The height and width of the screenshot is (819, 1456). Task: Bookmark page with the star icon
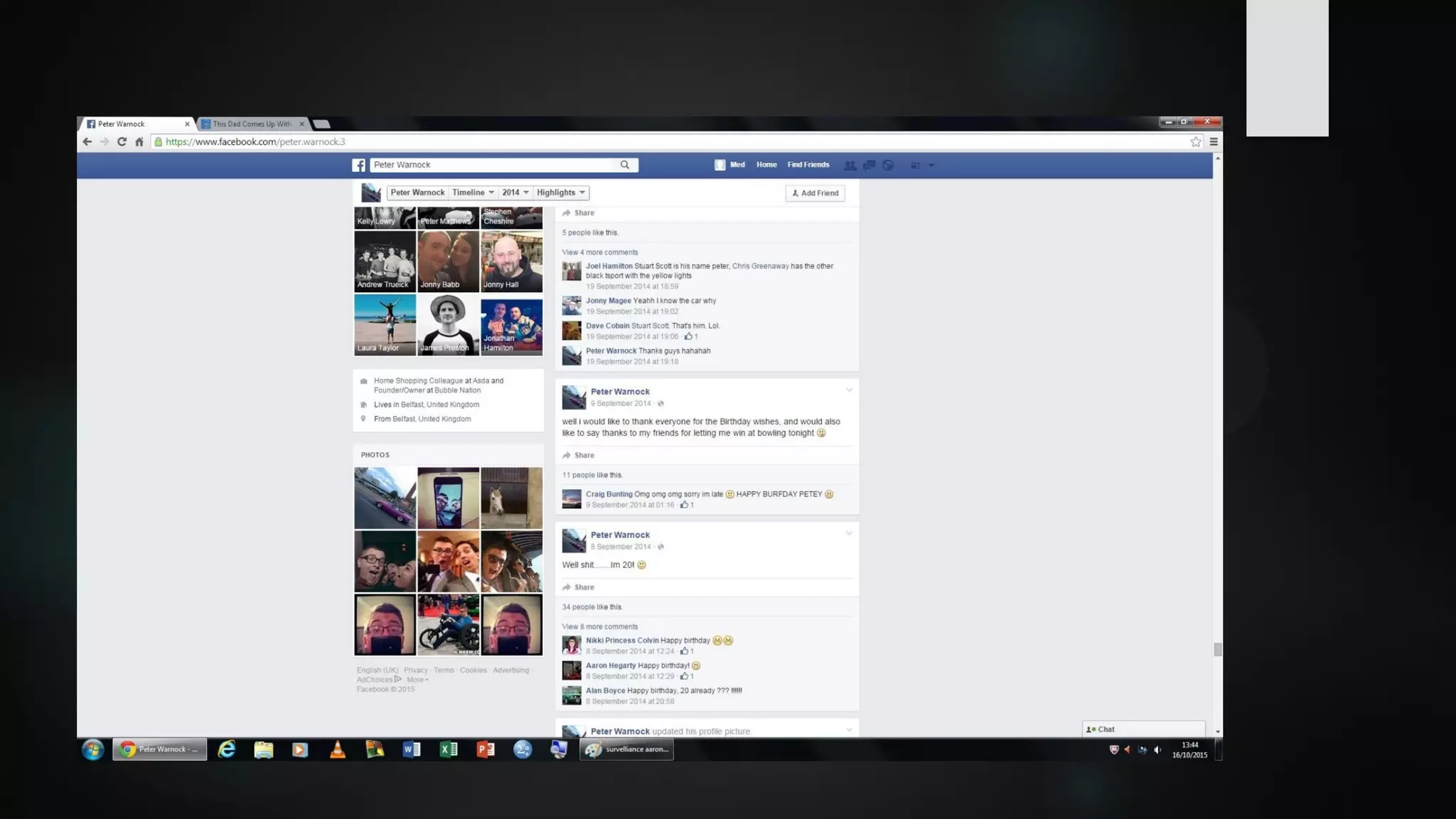pyautogui.click(x=1195, y=142)
